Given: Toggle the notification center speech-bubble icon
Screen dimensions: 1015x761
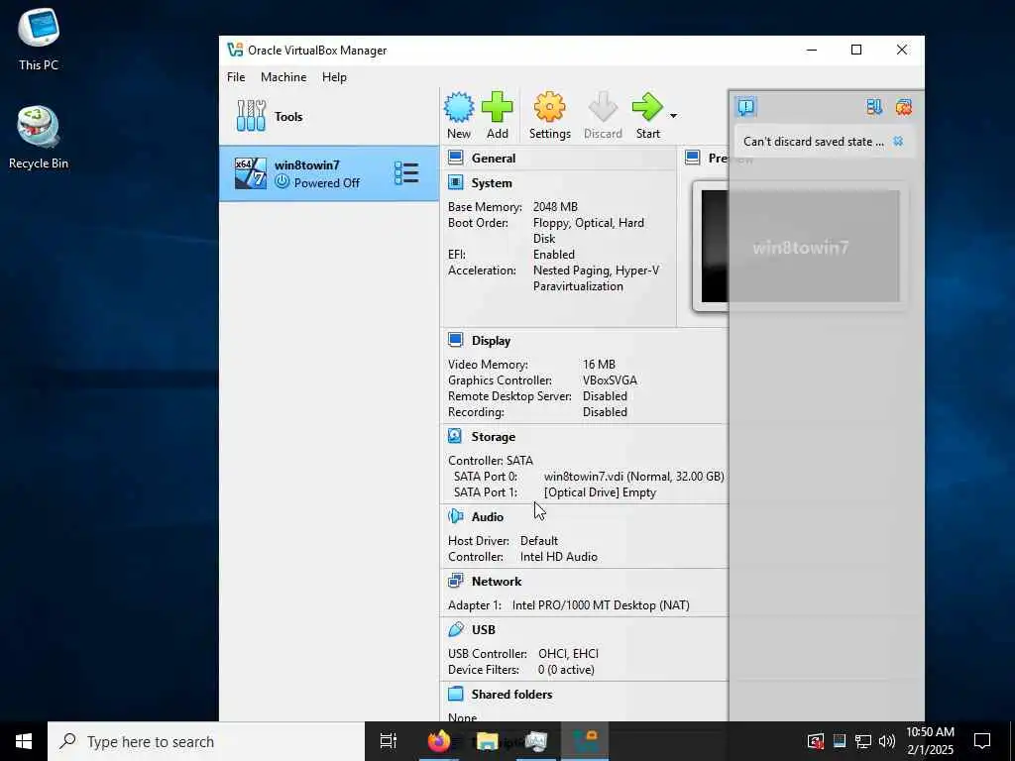Looking at the screenshot, I should point(746,107).
